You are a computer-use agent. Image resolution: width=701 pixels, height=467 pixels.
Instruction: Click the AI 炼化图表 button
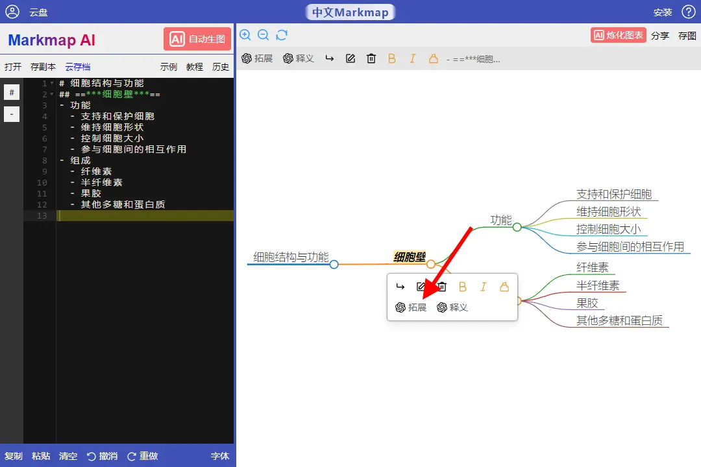(619, 35)
